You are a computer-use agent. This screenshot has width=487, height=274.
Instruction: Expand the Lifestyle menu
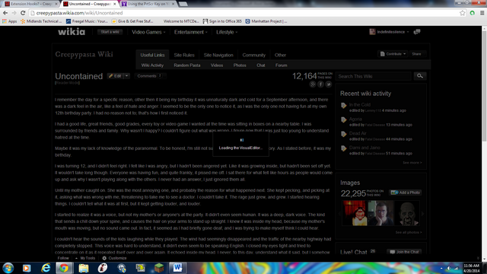tap(227, 32)
